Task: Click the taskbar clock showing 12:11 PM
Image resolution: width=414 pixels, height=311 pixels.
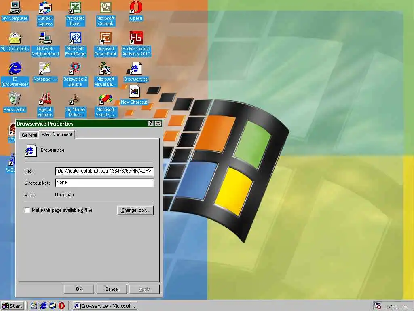Action: pos(397,306)
